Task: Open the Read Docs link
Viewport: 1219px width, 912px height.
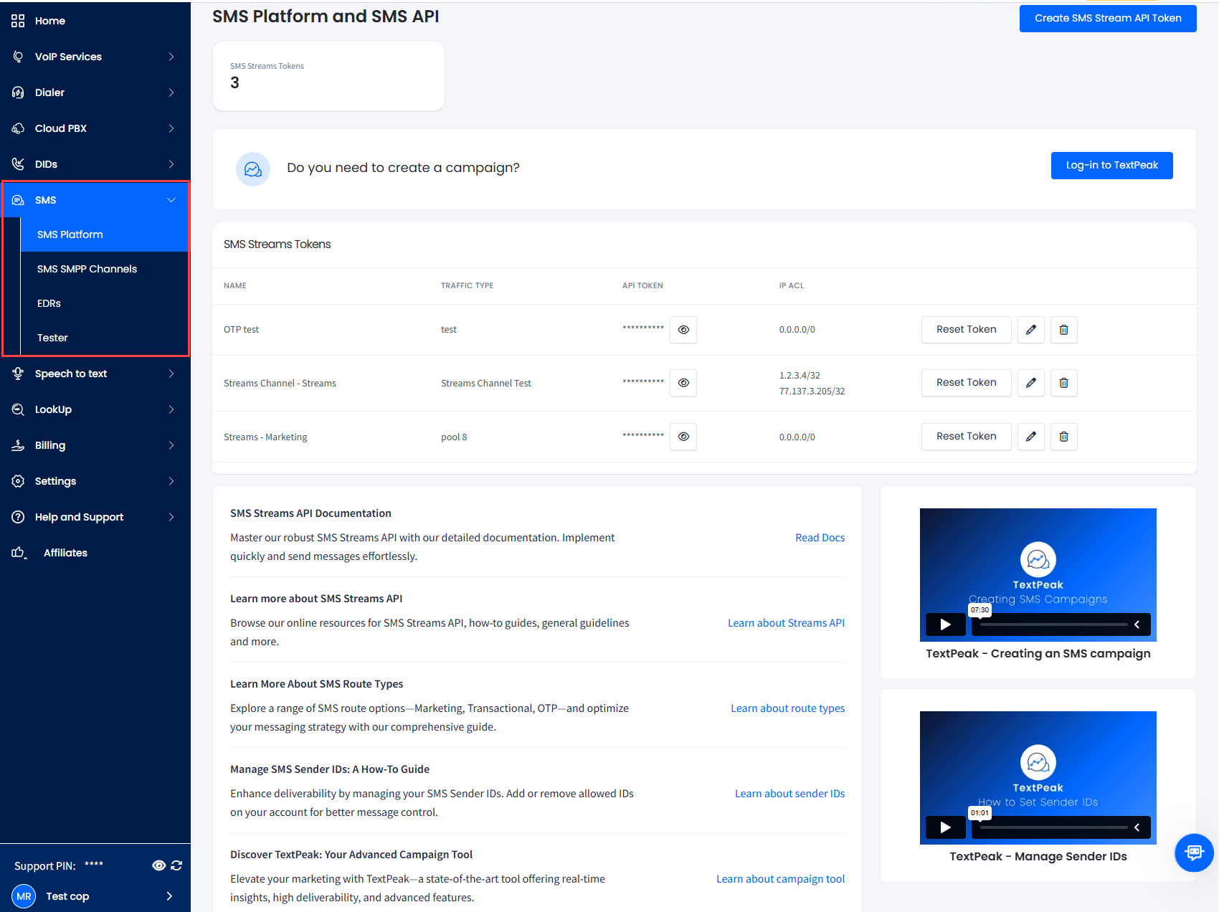Action: pyautogui.click(x=820, y=538)
